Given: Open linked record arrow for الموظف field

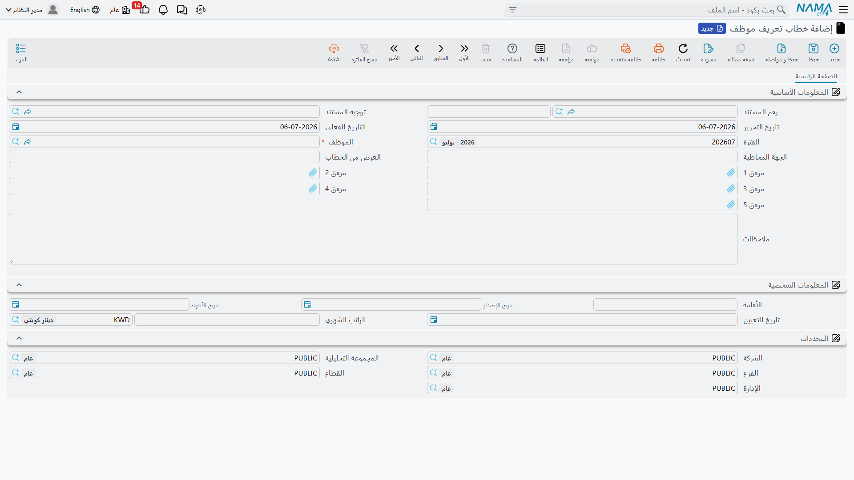Looking at the screenshot, I should point(28,142).
